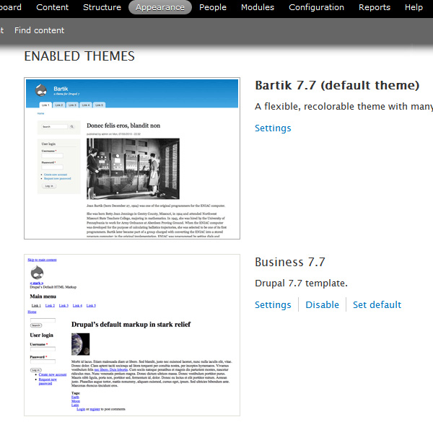The image size is (433, 422).
Task: Click the Business theme screenshot thumbnail
Action: click(132, 335)
